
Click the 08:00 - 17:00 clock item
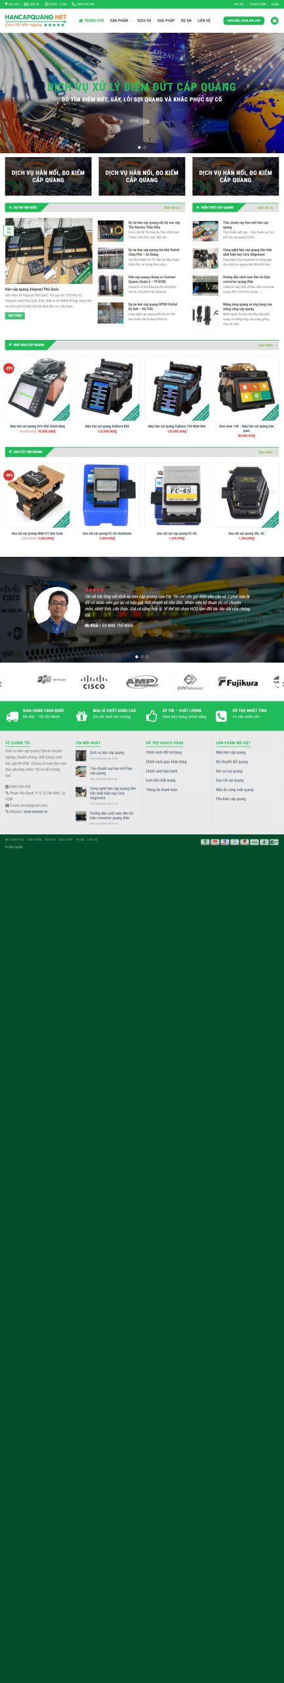pyautogui.click(x=56, y=4)
